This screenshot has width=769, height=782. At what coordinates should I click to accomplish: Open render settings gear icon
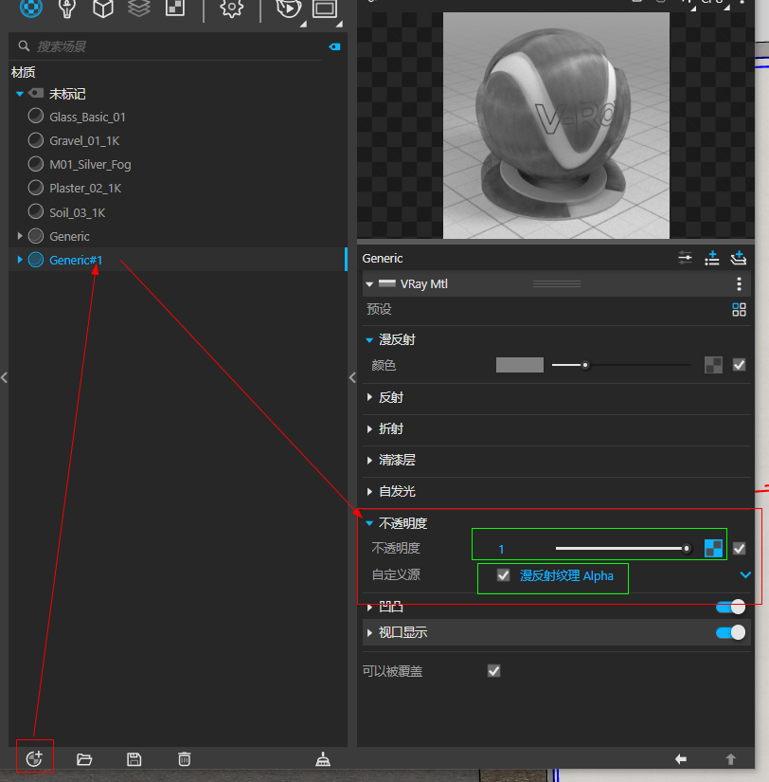[231, 9]
